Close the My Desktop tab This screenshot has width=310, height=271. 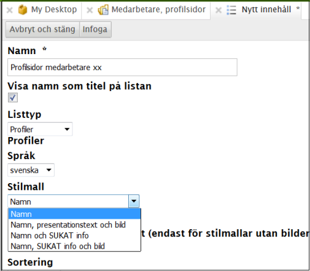[9, 10]
